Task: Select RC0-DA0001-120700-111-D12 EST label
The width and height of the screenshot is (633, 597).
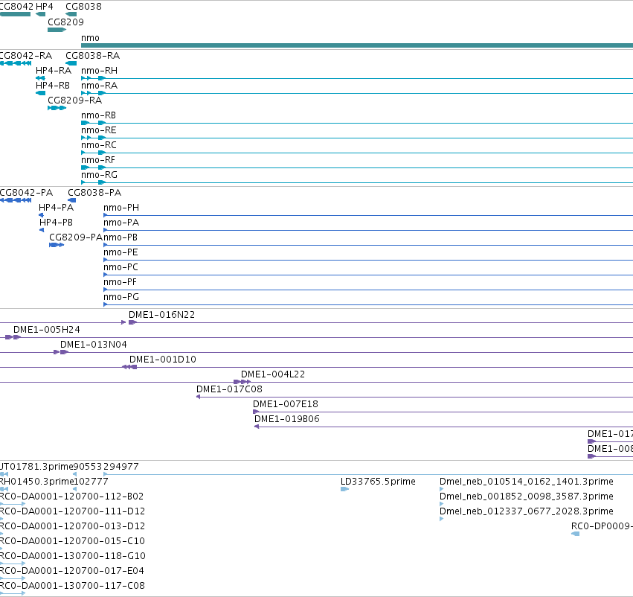Action: point(72,511)
